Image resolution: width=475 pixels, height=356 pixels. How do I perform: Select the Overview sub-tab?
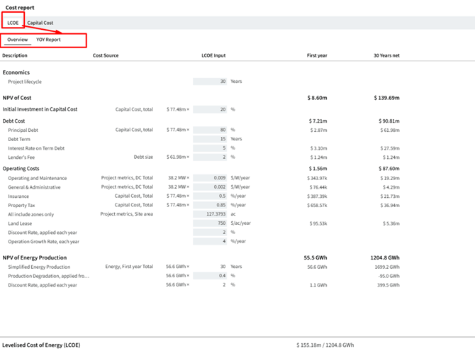pos(18,40)
